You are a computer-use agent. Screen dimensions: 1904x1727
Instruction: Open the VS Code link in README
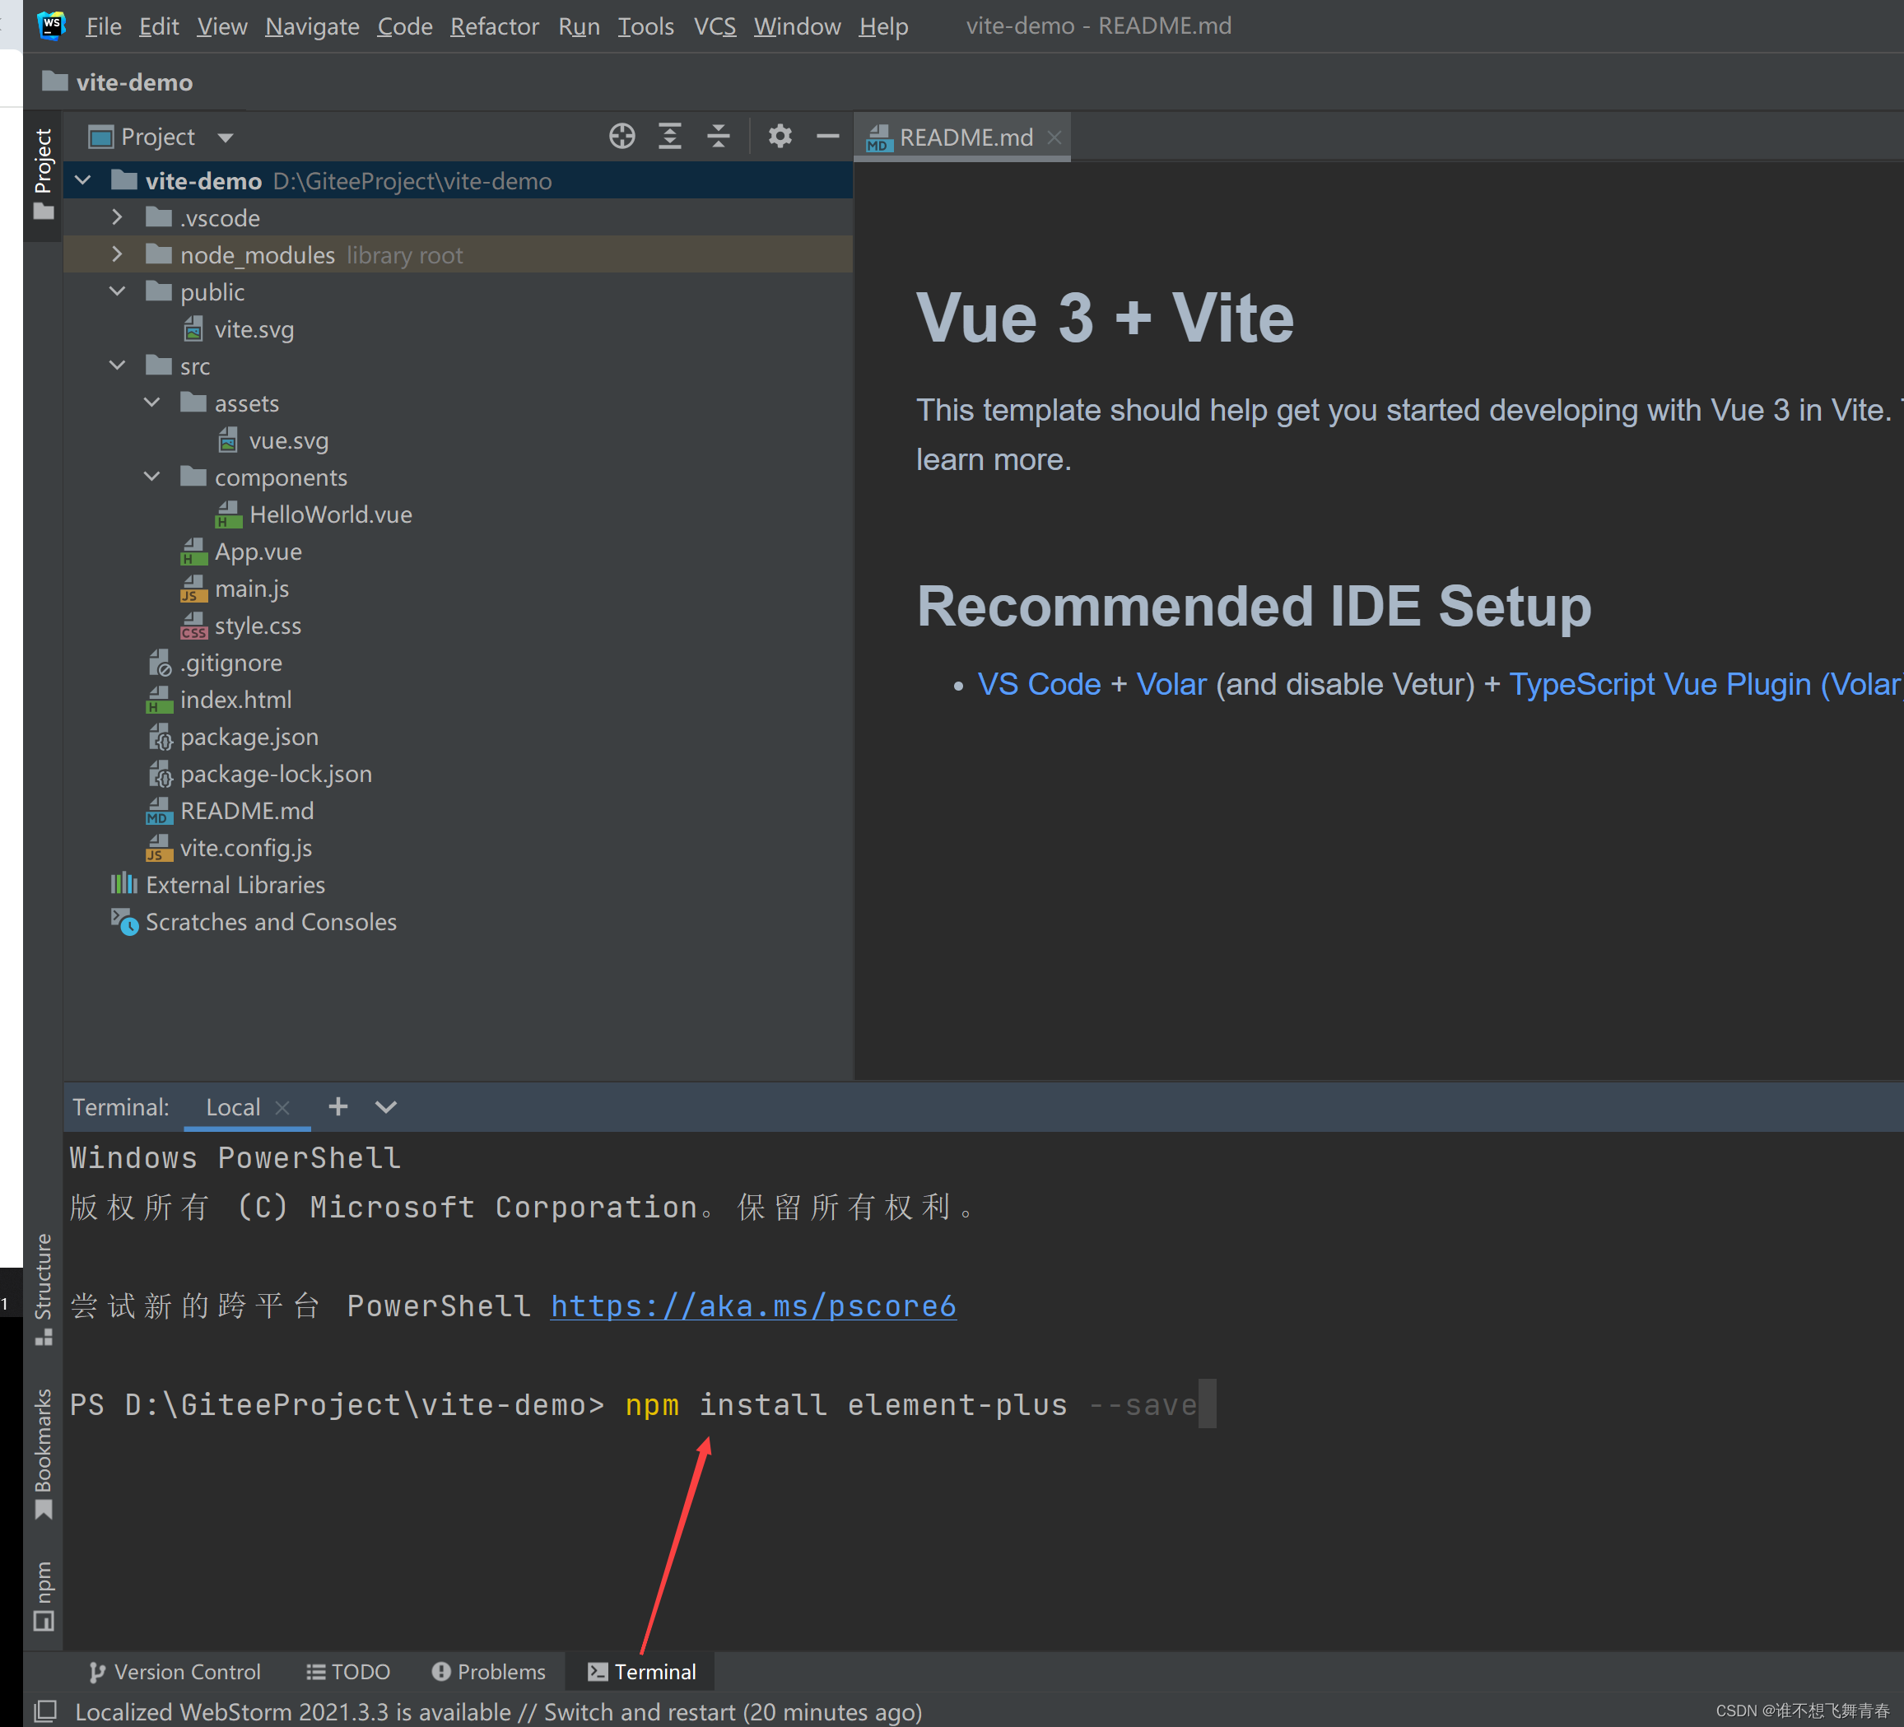pyautogui.click(x=1039, y=683)
